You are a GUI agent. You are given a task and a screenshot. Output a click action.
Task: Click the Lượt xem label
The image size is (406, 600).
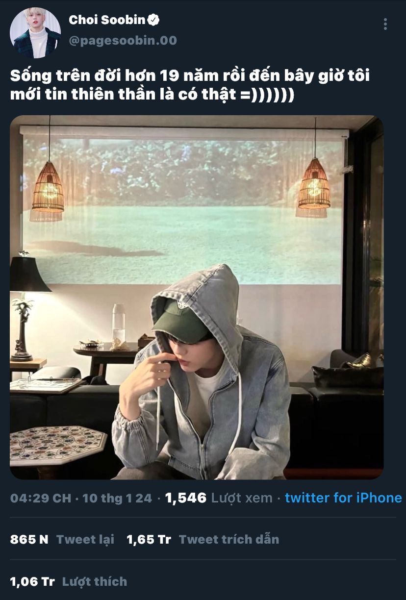(x=242, y=498)
